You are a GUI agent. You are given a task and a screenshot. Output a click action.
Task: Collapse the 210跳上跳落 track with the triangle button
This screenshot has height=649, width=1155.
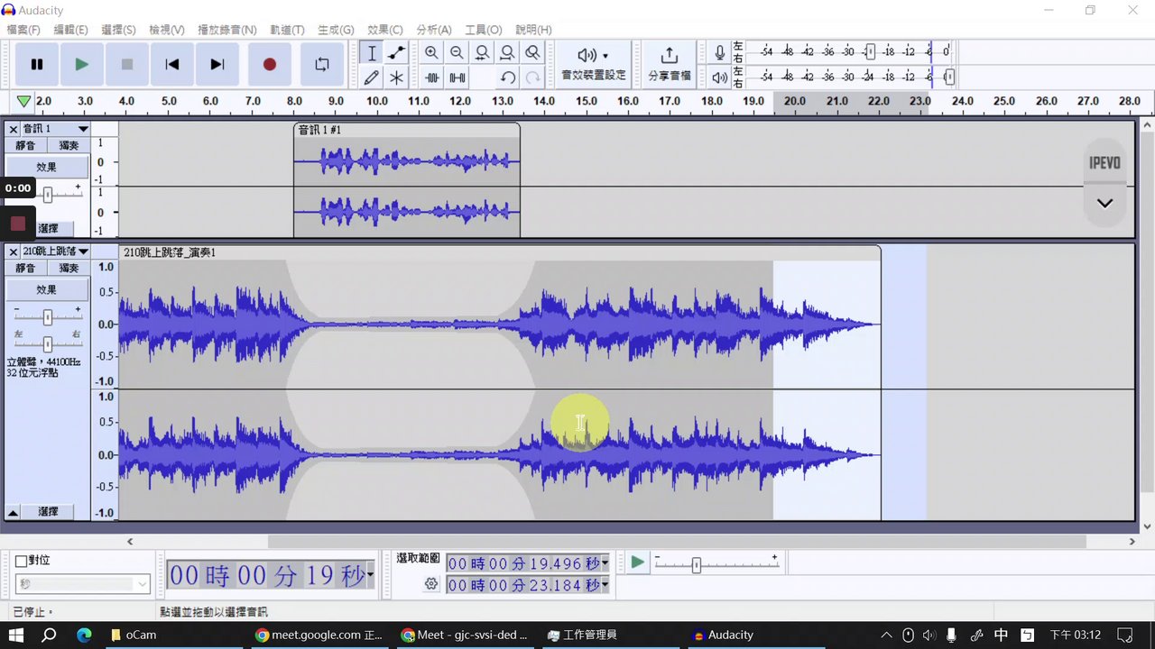point(14,512)
